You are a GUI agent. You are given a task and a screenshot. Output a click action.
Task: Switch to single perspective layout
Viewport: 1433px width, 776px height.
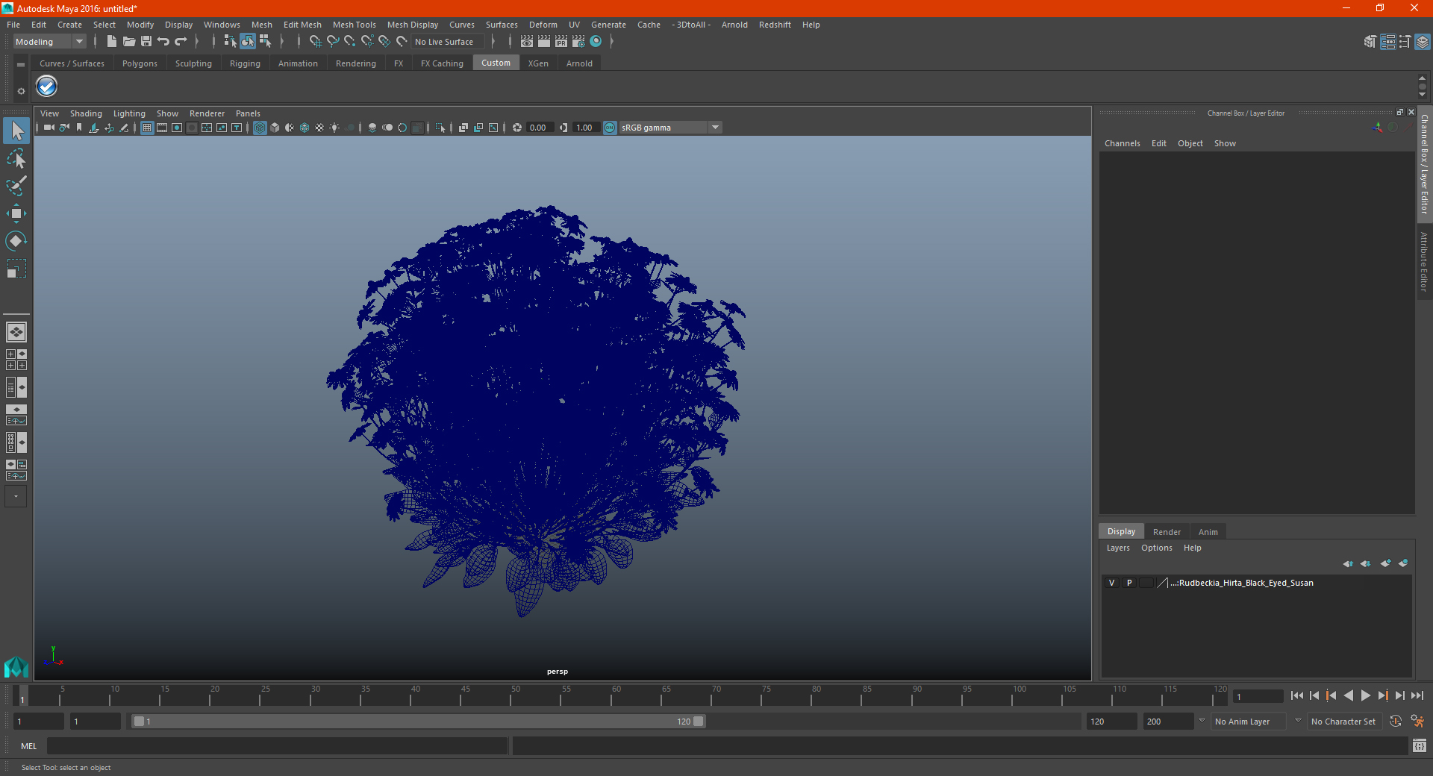(x=16, y=332)
